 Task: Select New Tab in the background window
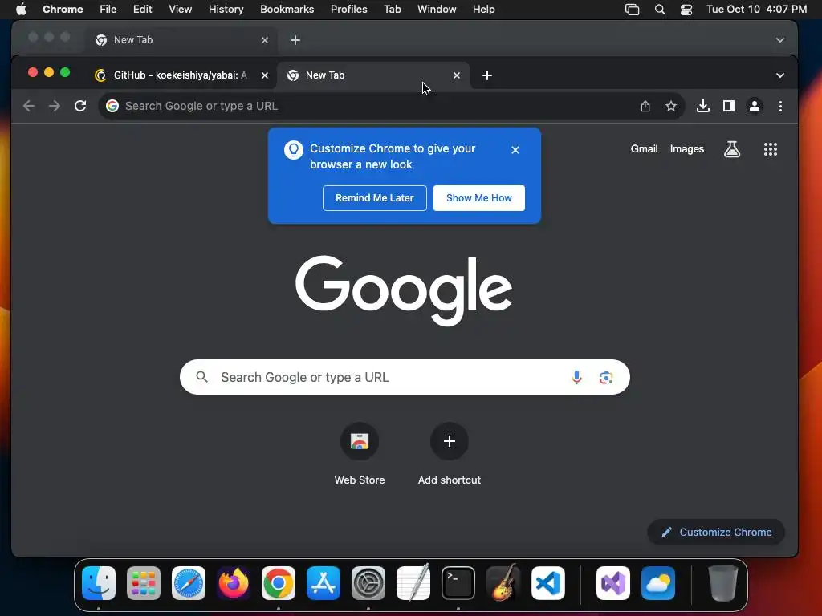coord(181,40)
